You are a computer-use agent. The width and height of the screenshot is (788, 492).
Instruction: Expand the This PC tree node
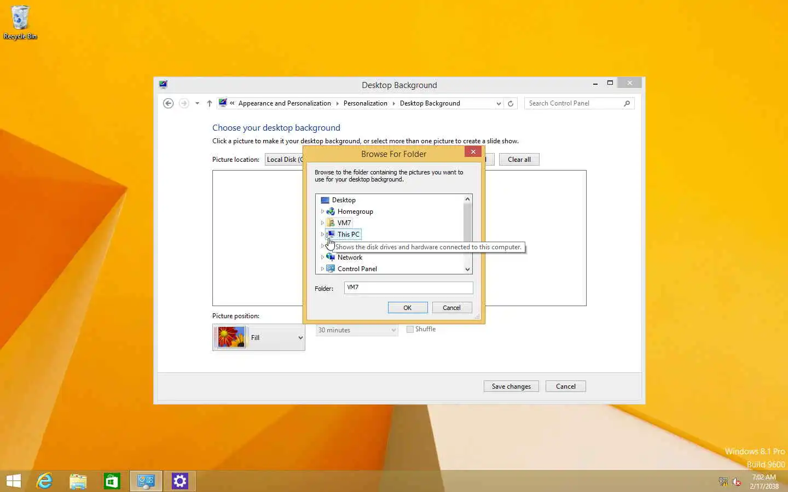click(x=322, y=235)
